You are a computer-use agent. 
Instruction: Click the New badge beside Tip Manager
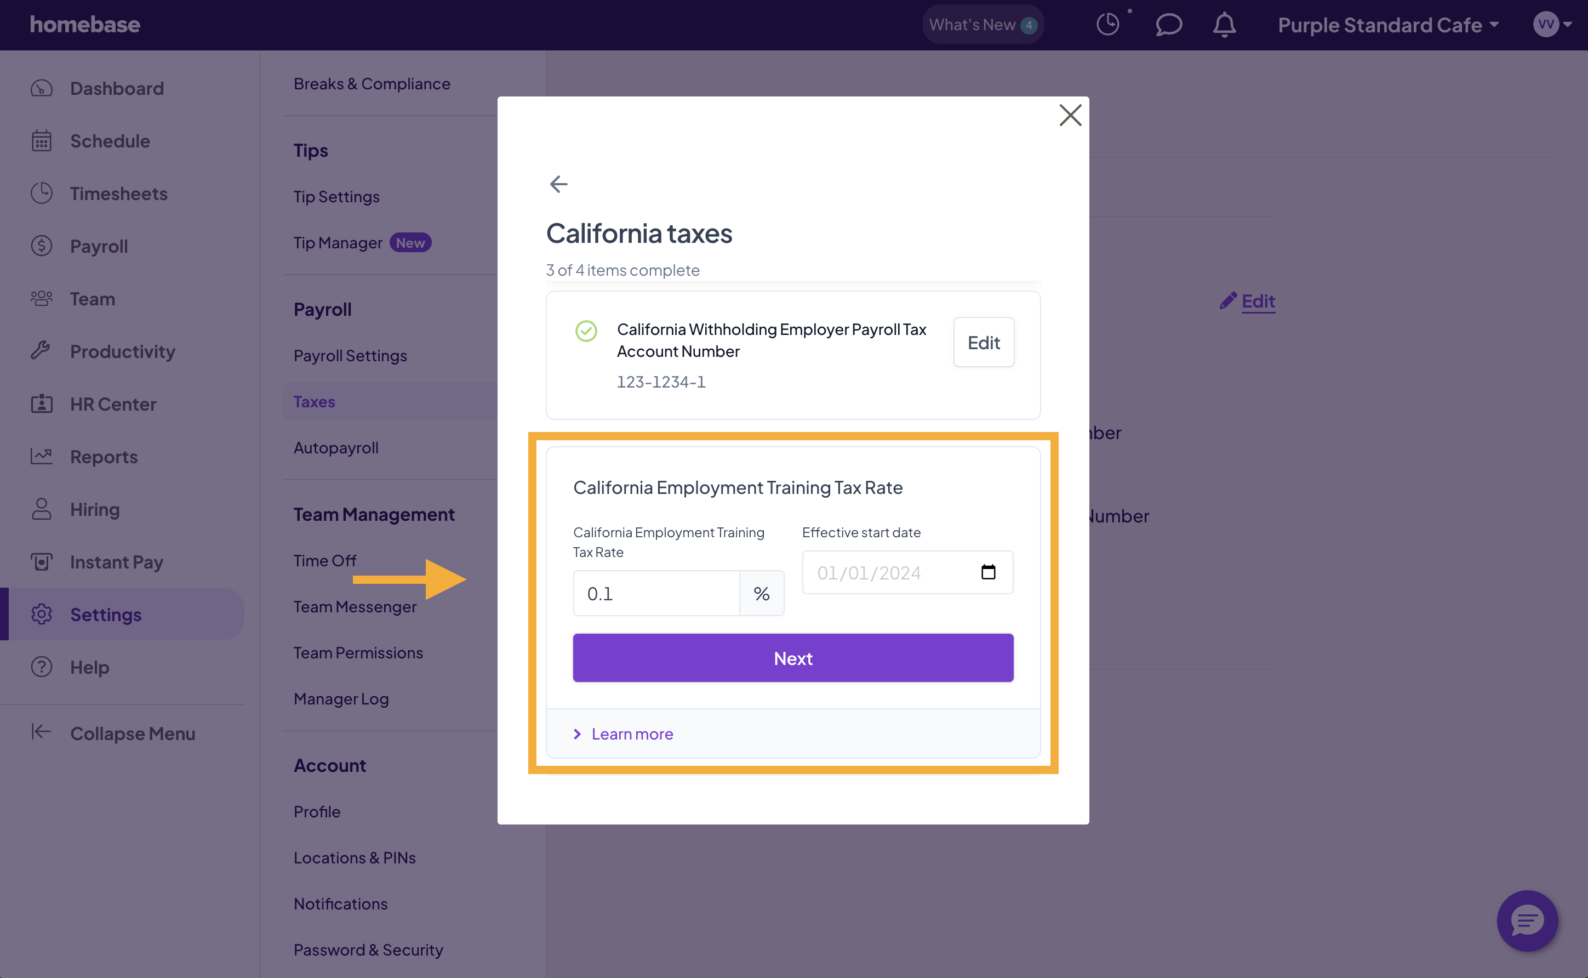point(410,242)
